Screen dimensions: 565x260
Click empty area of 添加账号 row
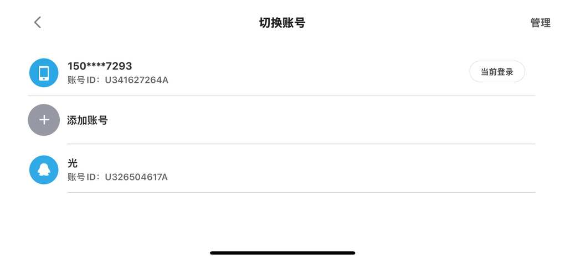(321, 120)
